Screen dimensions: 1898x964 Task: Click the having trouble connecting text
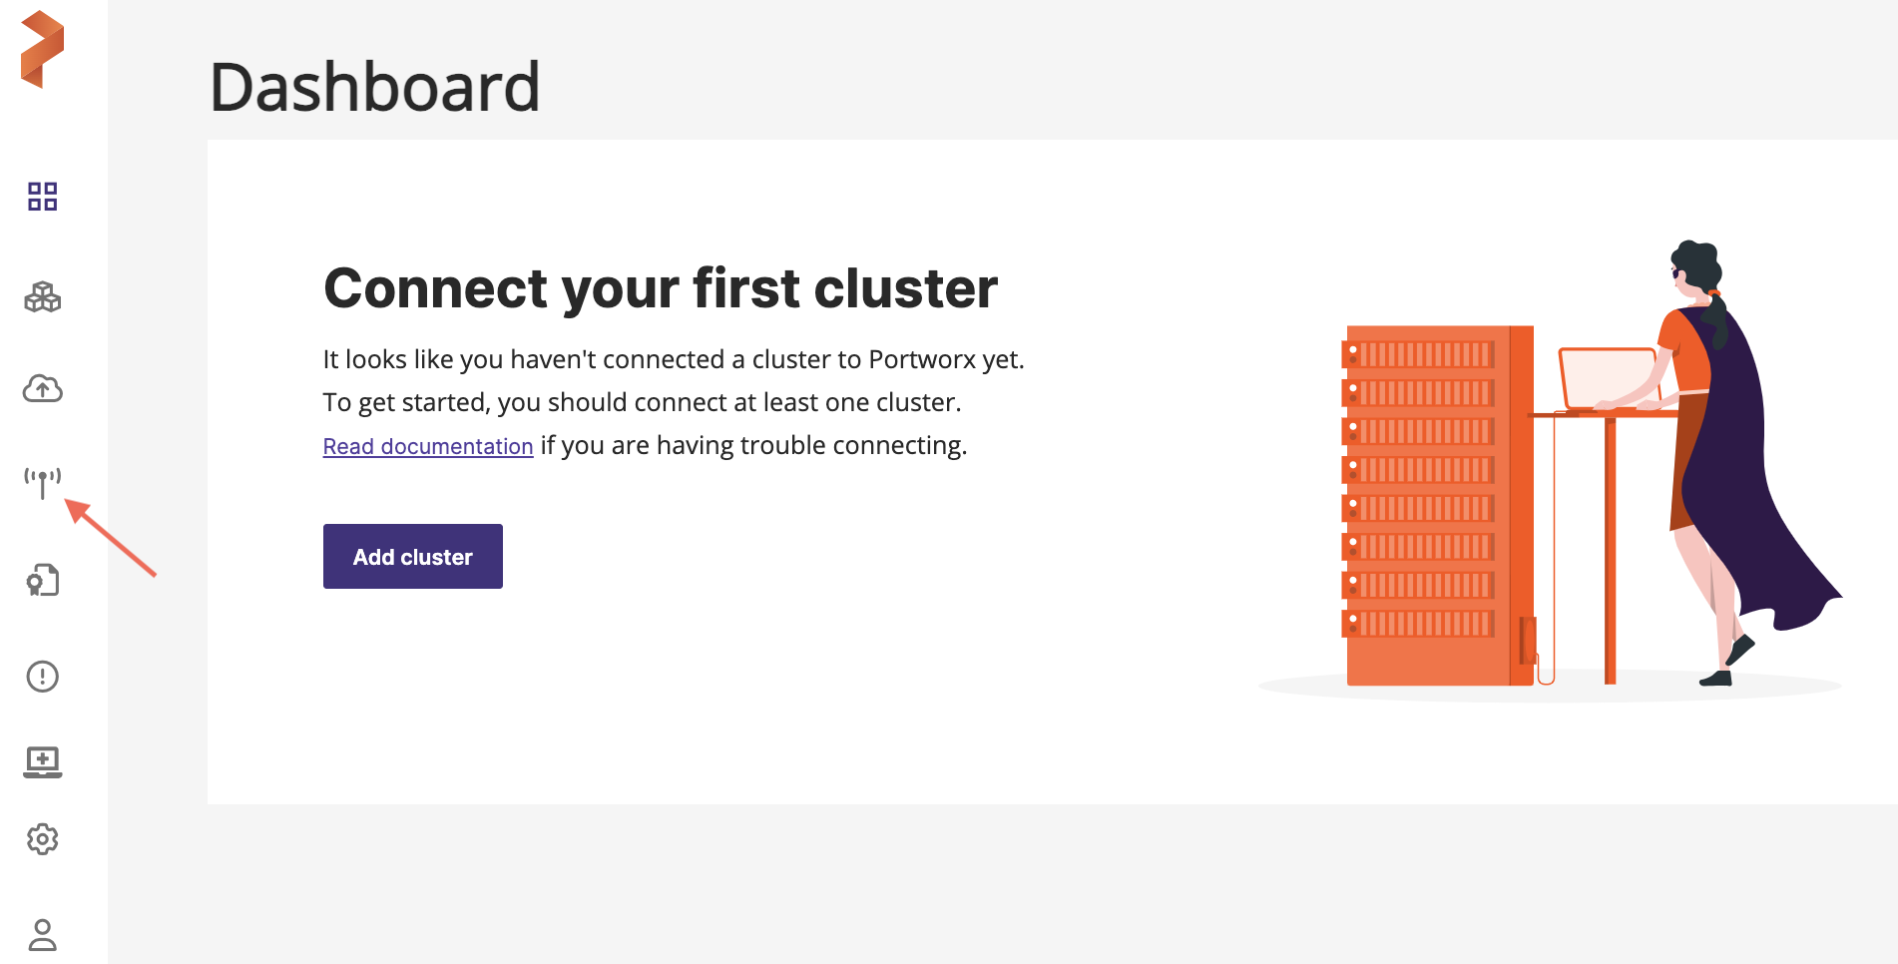(753, 445)
